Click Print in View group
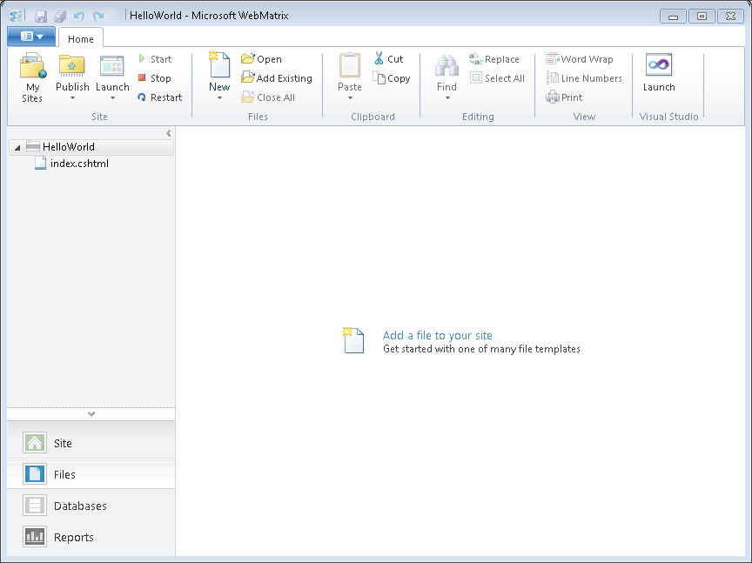752x563 pixels. (564, 97)
